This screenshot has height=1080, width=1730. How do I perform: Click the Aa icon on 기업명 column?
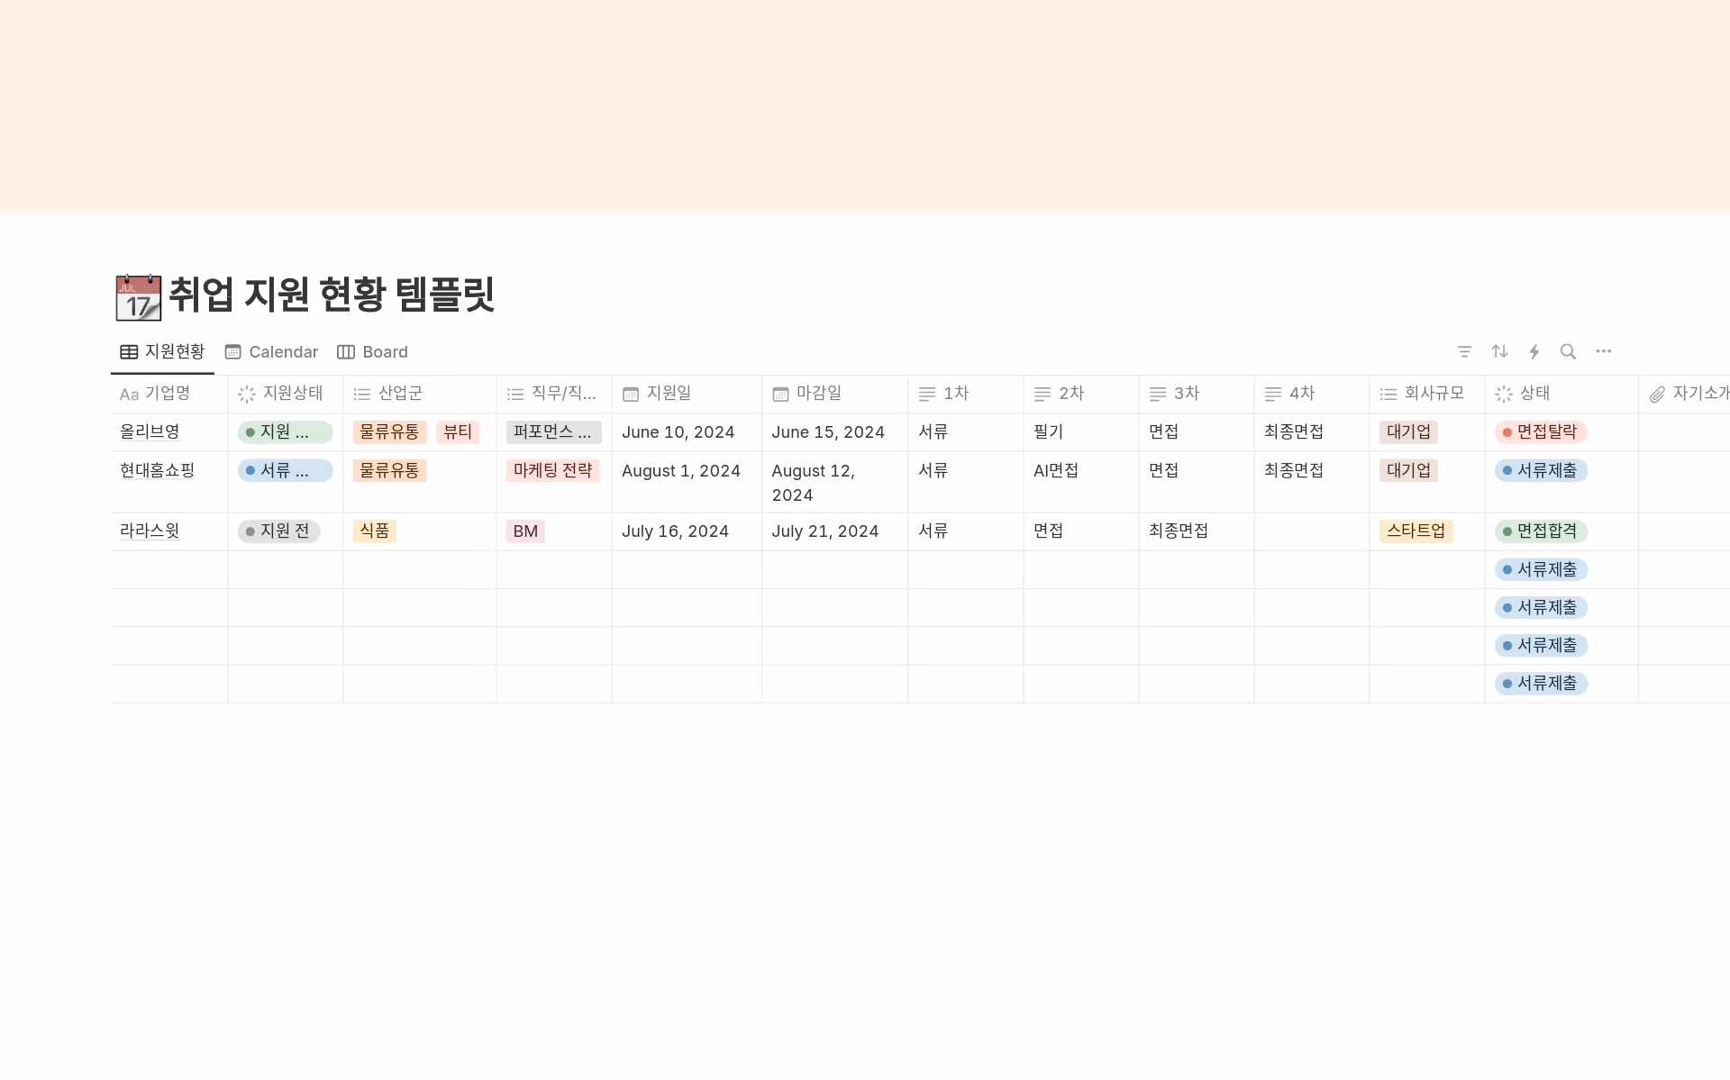pos(127,394)
